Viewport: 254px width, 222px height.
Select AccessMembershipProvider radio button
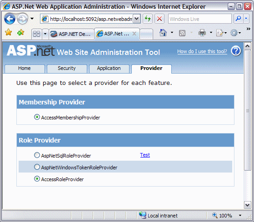tap(37, 117)
